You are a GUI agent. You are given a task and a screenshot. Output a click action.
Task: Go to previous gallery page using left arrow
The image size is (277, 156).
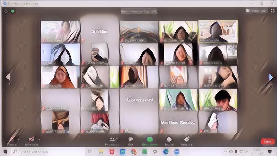(x=8, y=77)
